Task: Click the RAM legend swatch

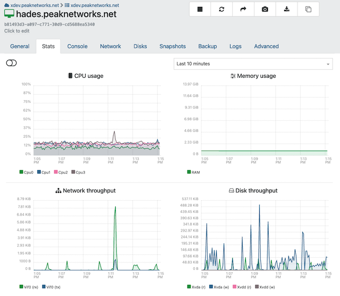Action: 190,172
